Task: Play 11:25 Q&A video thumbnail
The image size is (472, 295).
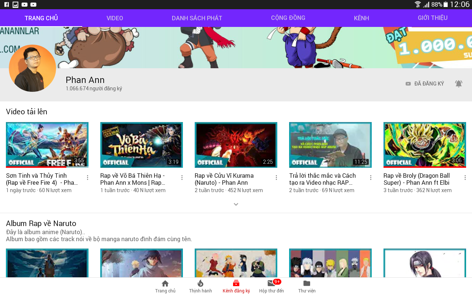Action: (330, 145)
